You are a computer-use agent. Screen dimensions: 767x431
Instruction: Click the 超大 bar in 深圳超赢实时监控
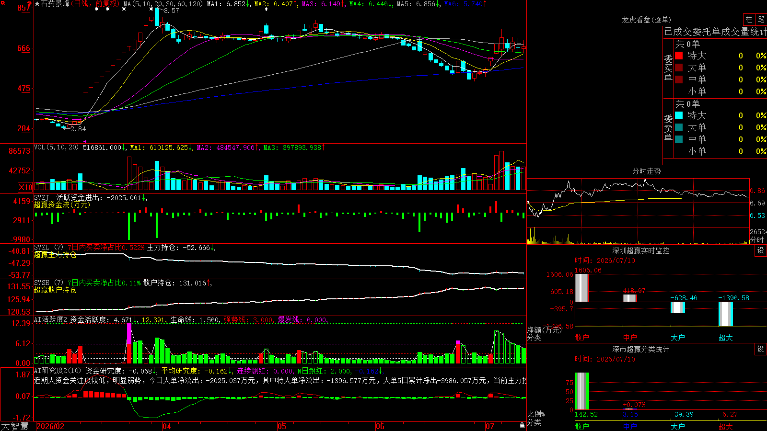[x=726, y=314]
